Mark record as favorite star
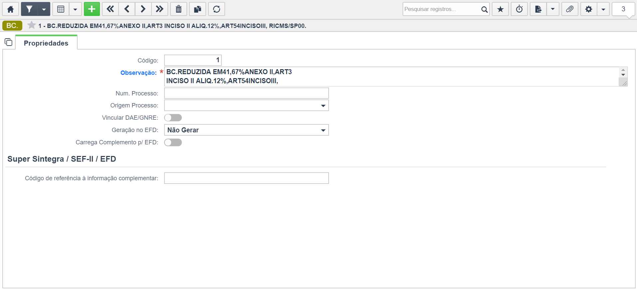This screenshot has width=637, height=289. click(32, 25)
